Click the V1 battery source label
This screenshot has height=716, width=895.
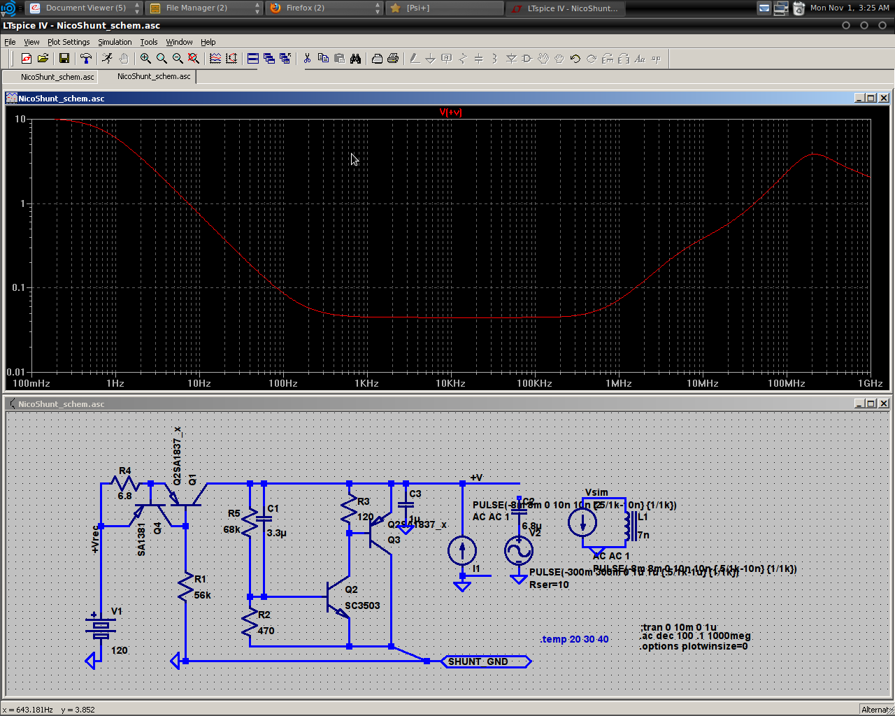point(117,611)
